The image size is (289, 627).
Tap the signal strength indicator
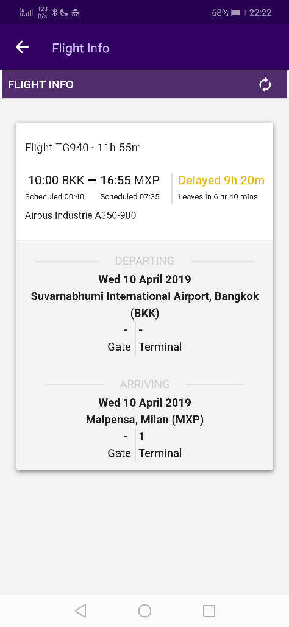pos(26,13)
